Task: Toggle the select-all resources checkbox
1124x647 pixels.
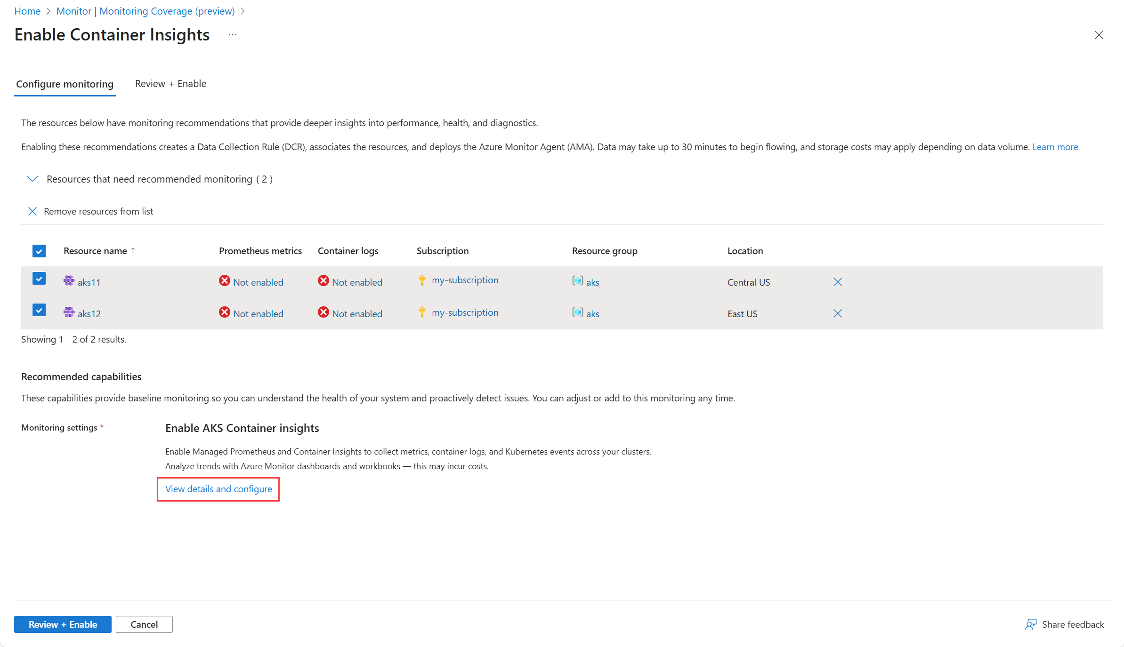Action: 39,251
